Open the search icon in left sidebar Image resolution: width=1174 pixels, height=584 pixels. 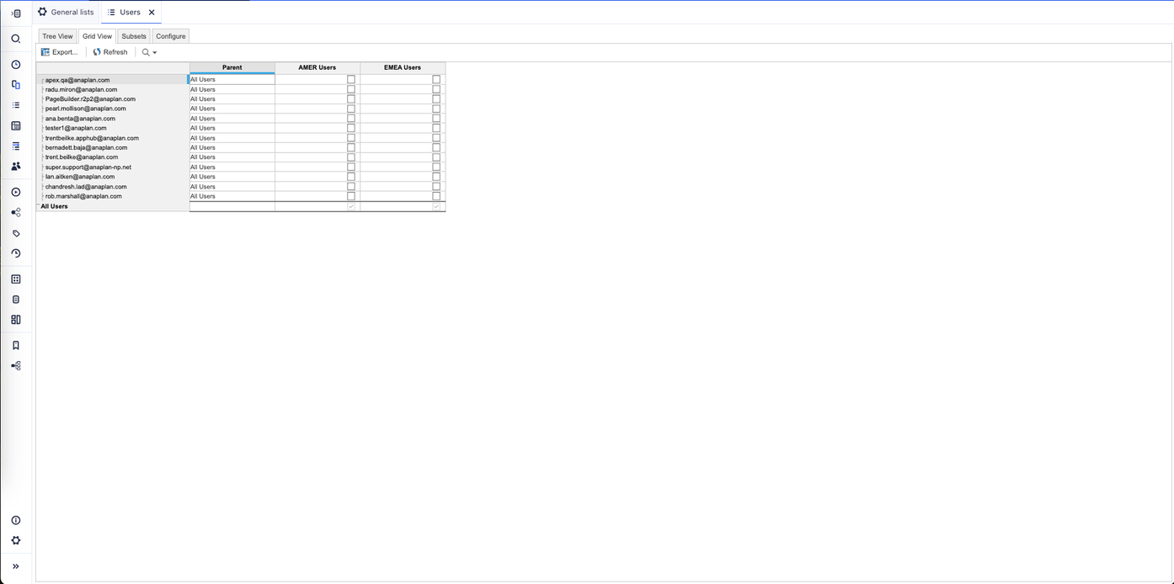click(x=16, y=39)
